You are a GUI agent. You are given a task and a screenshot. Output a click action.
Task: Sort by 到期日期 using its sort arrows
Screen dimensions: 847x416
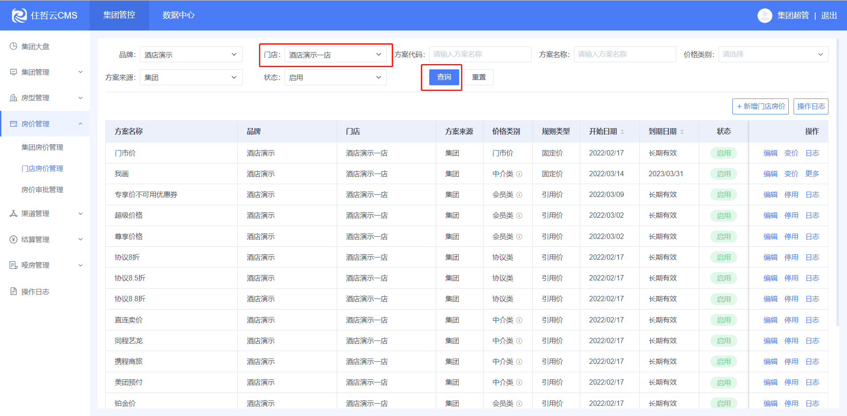pos(682,132)
